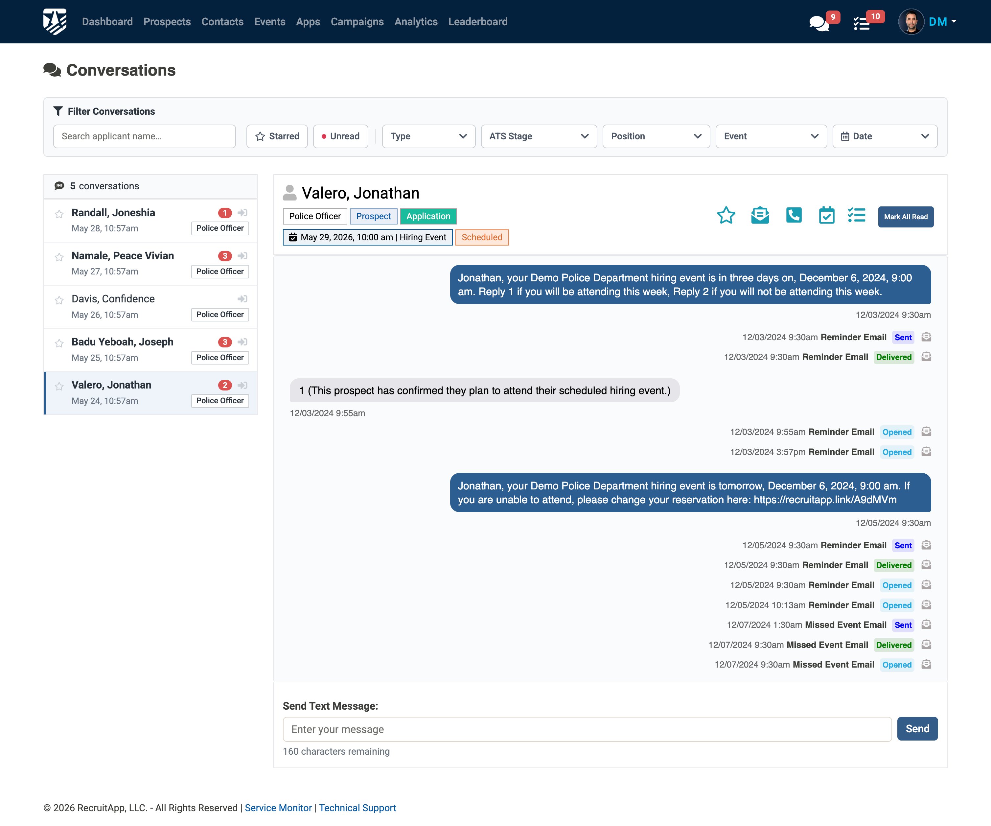Click Mark All Read button
Image resolution: width=991 pixels, height=826 pixels.
point(906,217)
